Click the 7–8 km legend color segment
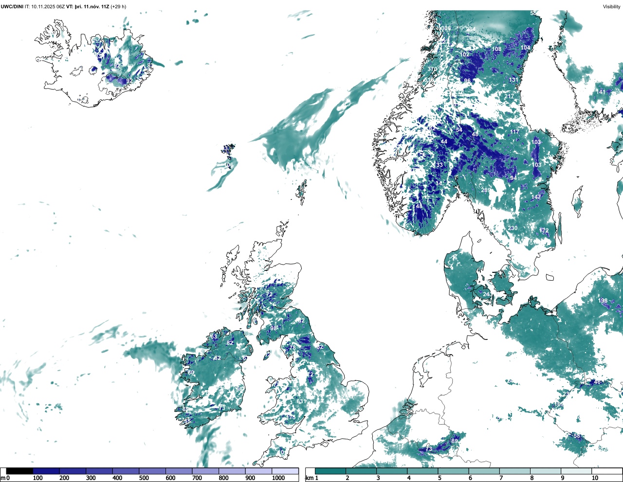 514,471
